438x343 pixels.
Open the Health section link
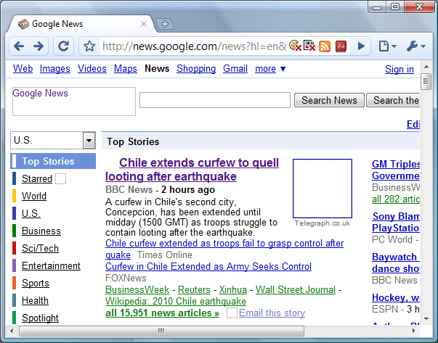[35, 301]
